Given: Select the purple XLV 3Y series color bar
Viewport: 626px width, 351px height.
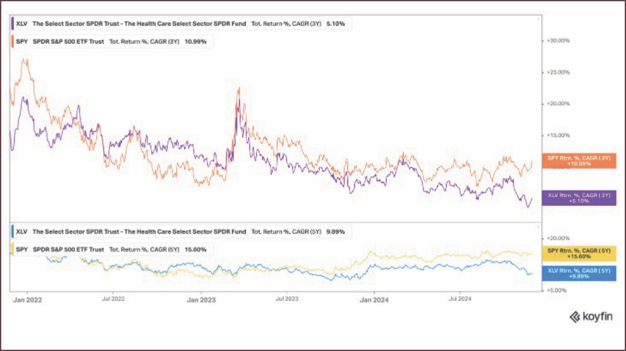Looking at the screenshot, I should coord(13,24).
